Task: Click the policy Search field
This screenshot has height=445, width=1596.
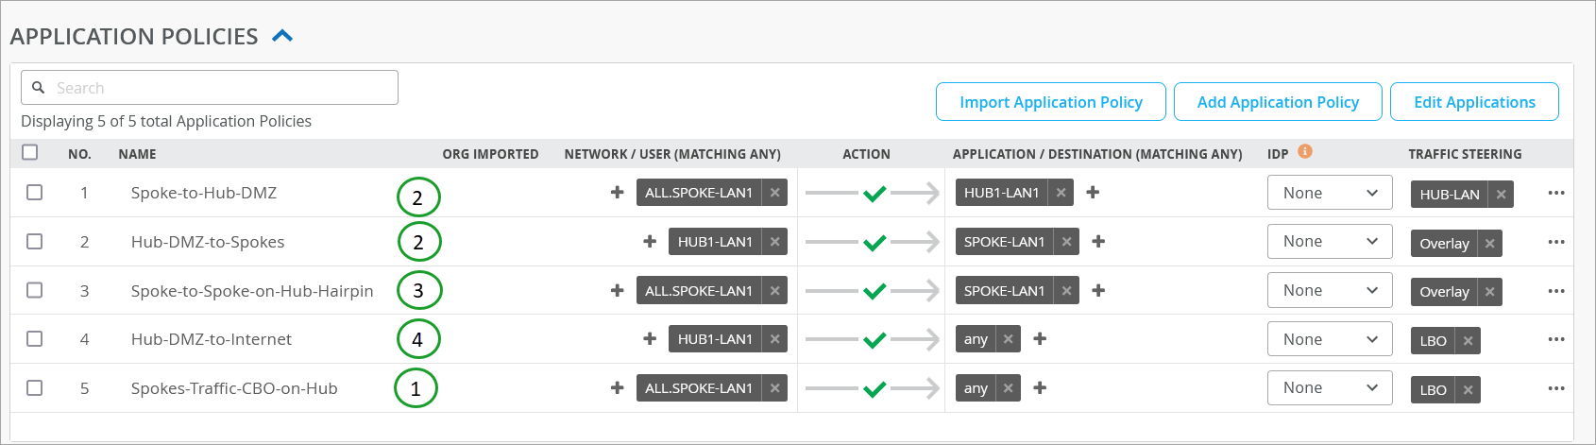Action: point(210,88)
